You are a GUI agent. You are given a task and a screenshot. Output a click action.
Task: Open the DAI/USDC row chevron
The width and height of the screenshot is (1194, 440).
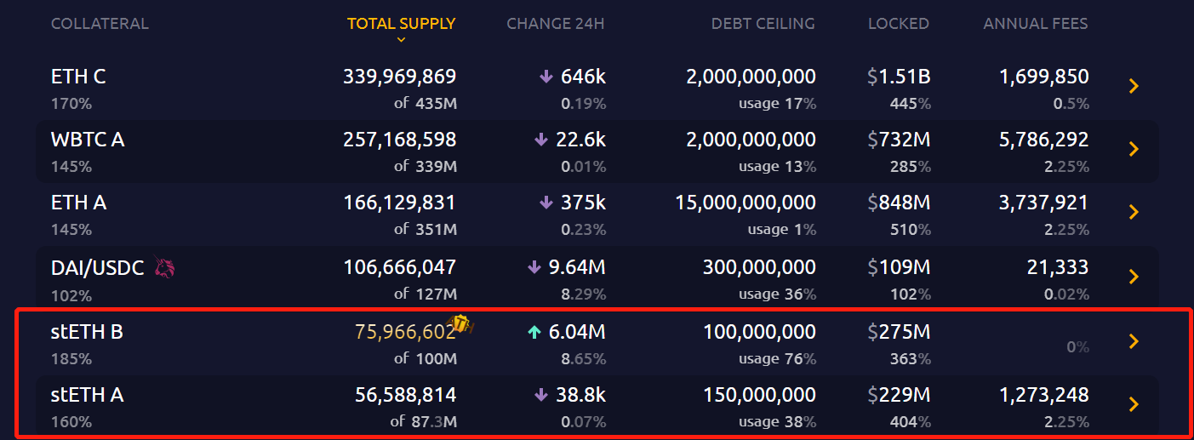coord(1133,277)
